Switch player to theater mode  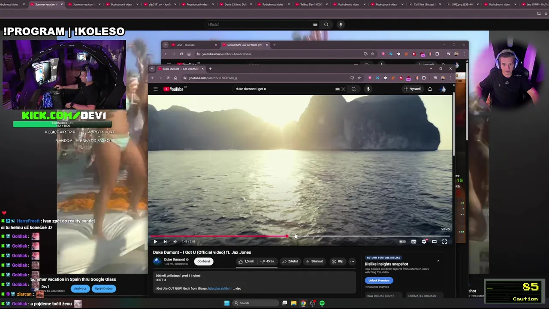pyautogui.click(x=434, y=242)
